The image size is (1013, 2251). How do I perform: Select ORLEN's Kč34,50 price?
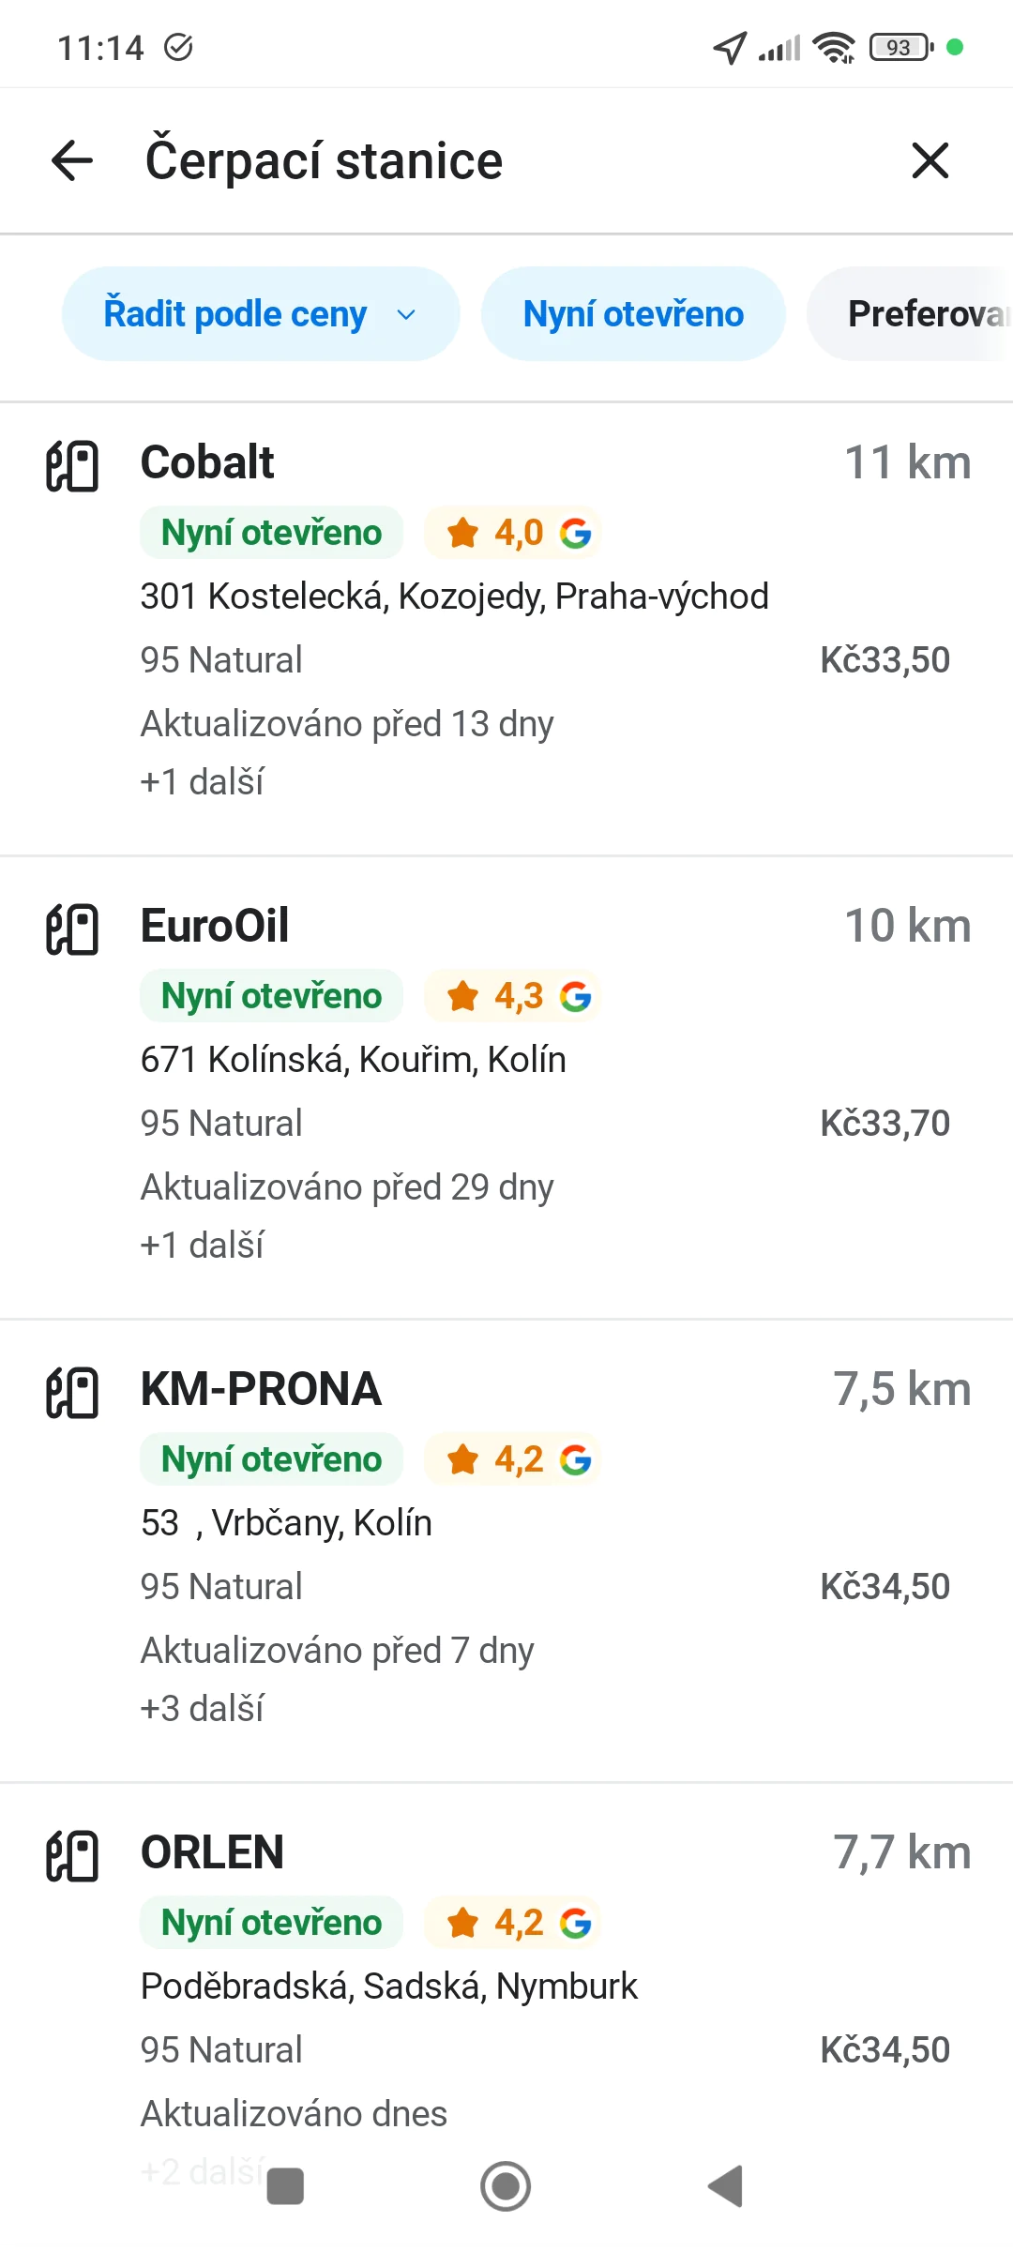pyautogui.click(x=884, y=2049)
